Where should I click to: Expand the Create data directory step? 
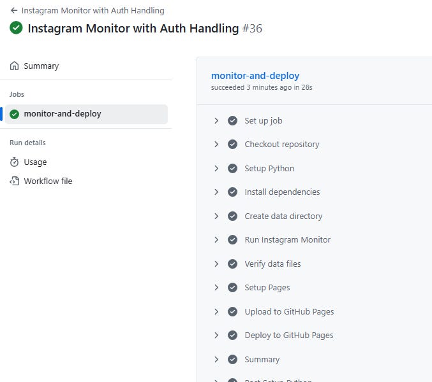coord(216,216)
